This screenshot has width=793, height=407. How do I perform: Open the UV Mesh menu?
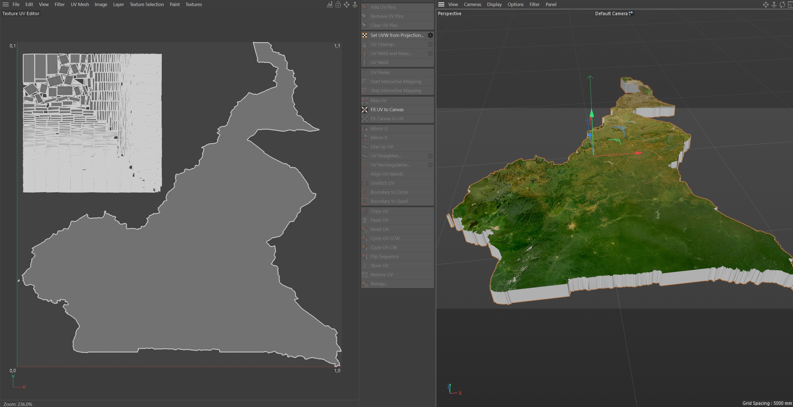(x=80, y=4)
